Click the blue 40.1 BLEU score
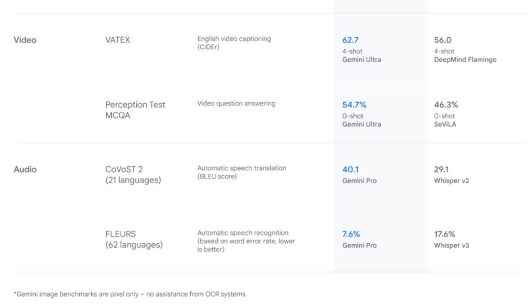This screenshot has width=531, height=306. 350,170
